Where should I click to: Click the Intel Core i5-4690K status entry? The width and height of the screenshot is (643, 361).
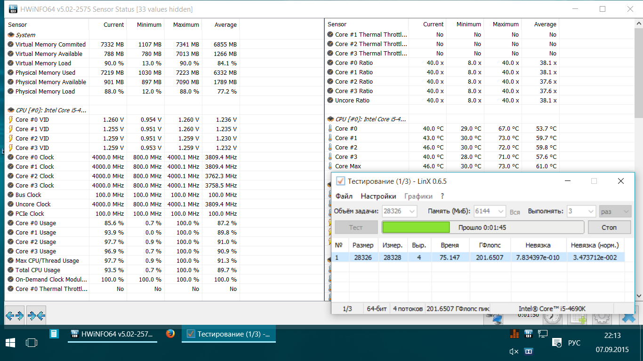552,309
